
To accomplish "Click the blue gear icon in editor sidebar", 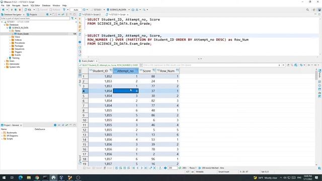I will pyautogui.click(x=80, y=42).
